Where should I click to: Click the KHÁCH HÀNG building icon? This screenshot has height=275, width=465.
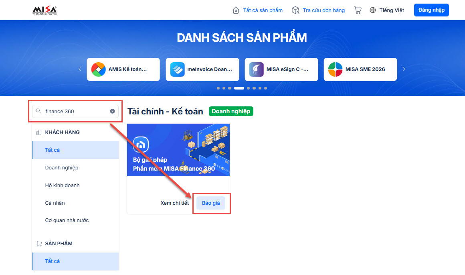[39, 132]
